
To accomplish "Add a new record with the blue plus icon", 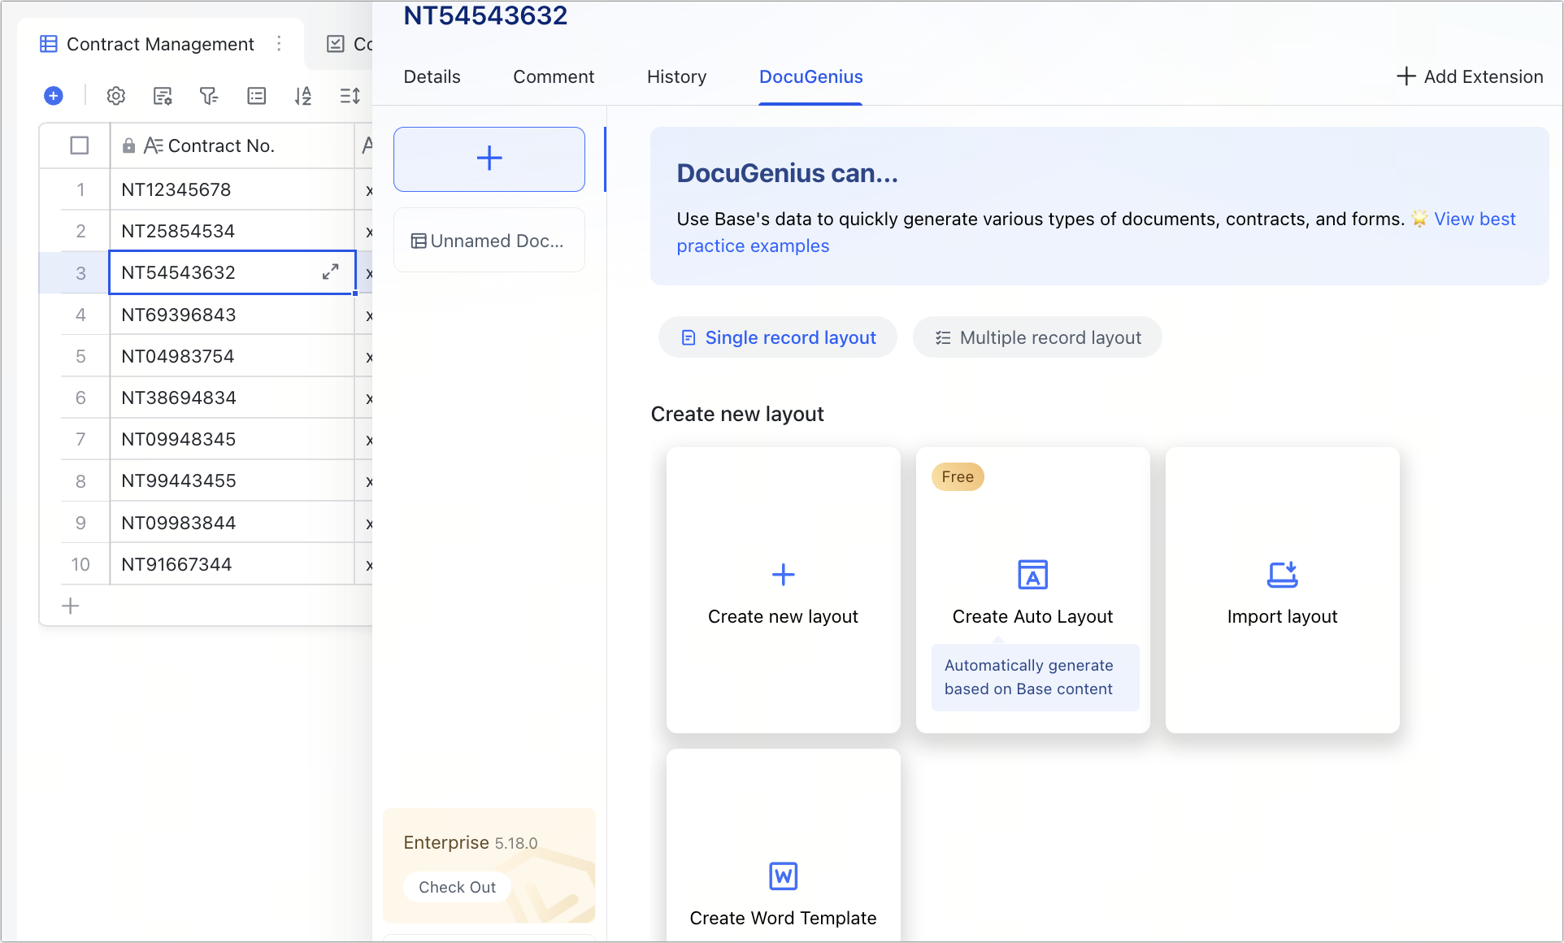I will click(54, 95).
